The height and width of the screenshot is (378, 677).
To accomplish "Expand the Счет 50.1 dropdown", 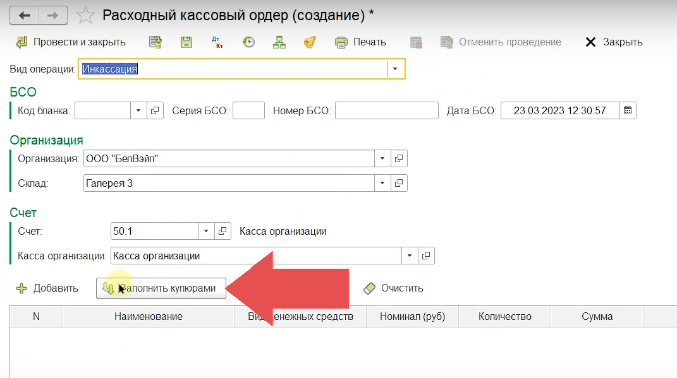I will coord(206,232).
